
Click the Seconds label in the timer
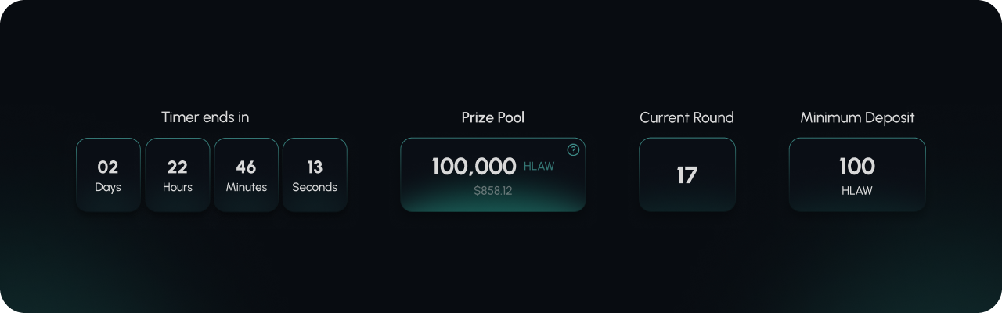pyautogui.click(x=315, y=187)
